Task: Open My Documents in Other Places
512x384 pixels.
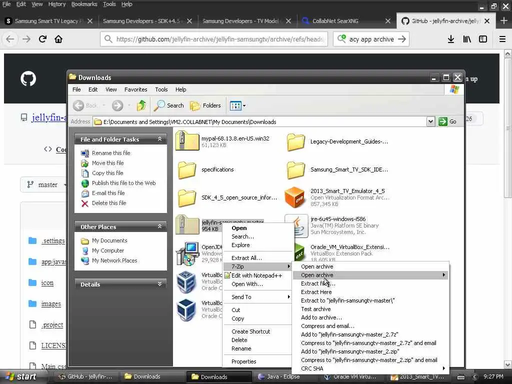Action: point(109,240)
